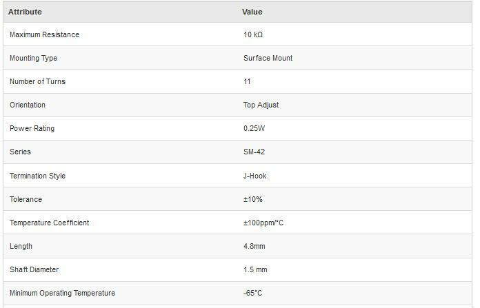Click the Orientation attribute label
The image size is (480, 308).
pyautogui.click(x=28, y=105)
